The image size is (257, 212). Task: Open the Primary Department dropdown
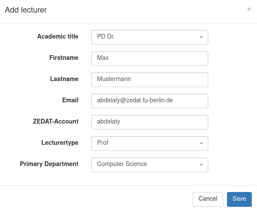(150, 165)
